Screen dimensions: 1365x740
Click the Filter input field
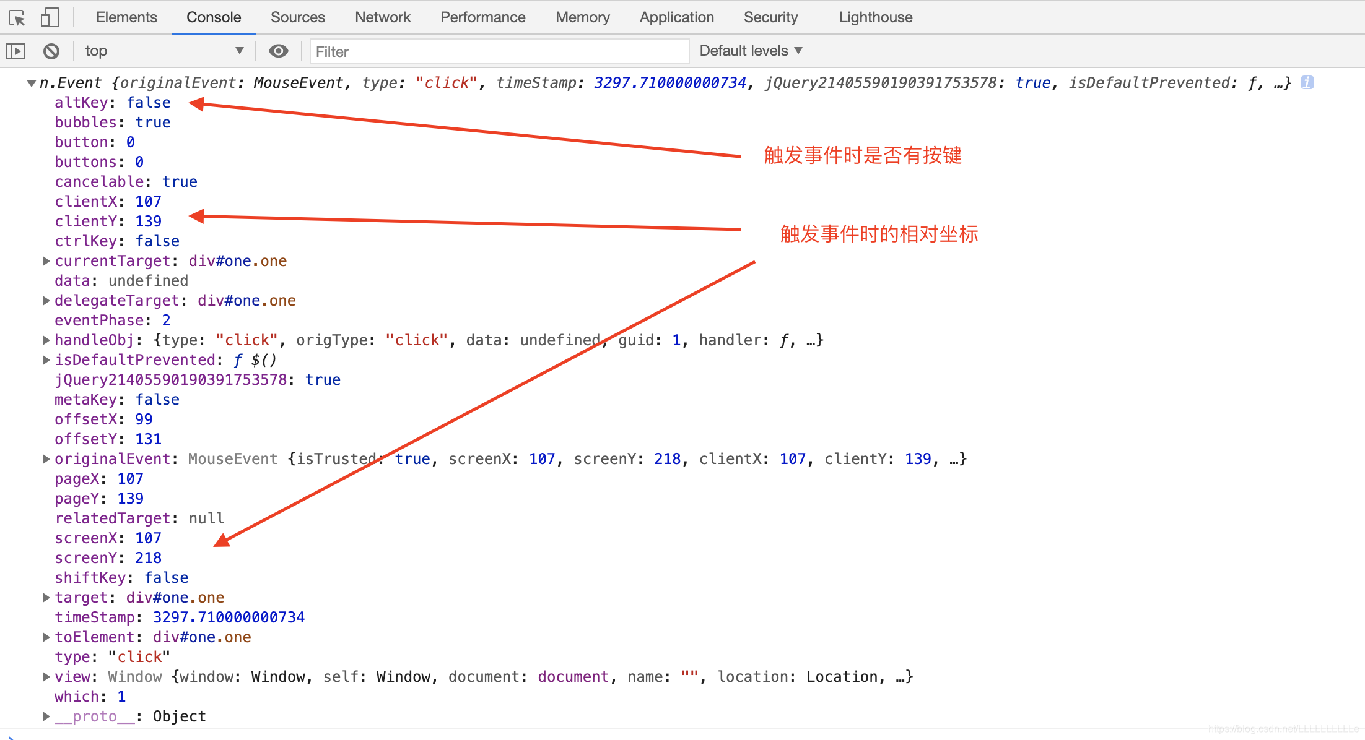(499, 51)
